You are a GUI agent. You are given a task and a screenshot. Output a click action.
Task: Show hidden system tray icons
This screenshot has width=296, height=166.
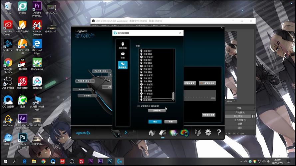pos(241,161)
